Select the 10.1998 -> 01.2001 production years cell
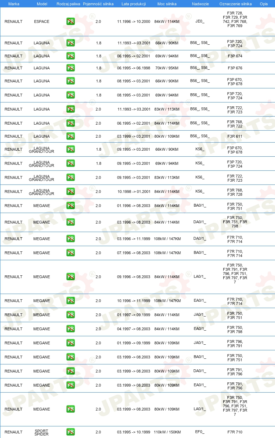Viewport: 275px width, 438px height. pos(134,192)
